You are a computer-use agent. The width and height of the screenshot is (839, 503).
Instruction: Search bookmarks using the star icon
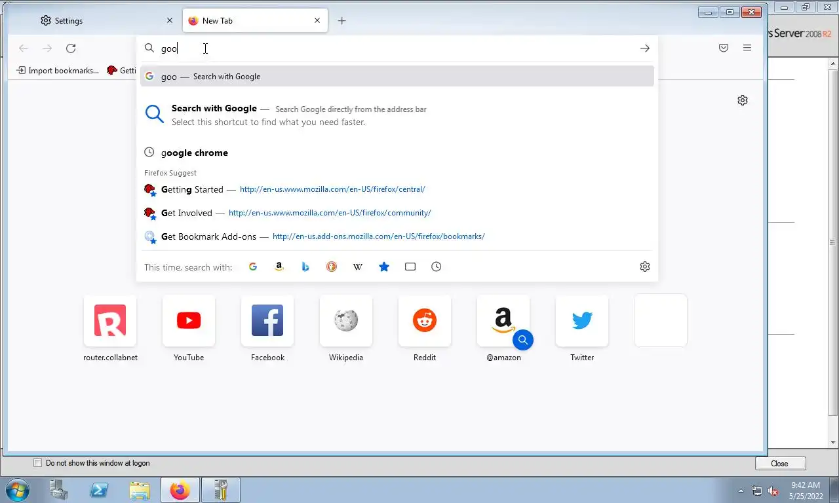[x=384, y=267]
